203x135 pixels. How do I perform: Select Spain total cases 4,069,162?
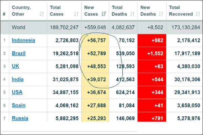[x=67, y=106]
